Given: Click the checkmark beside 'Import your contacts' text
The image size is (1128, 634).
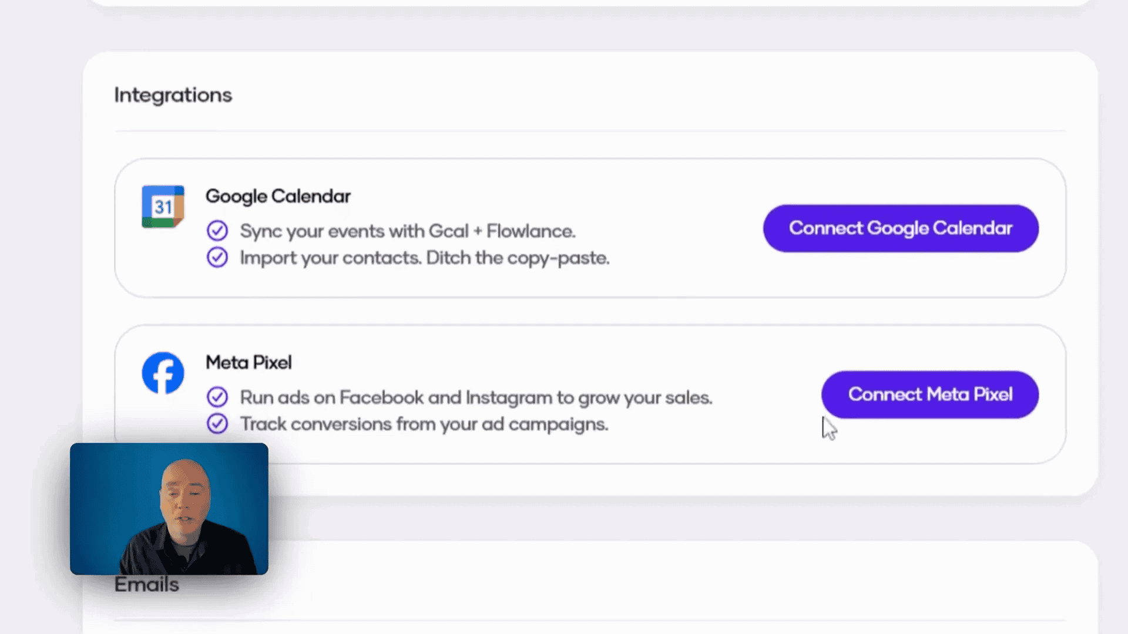Looking at the screenshot, I should click(217, 257).
